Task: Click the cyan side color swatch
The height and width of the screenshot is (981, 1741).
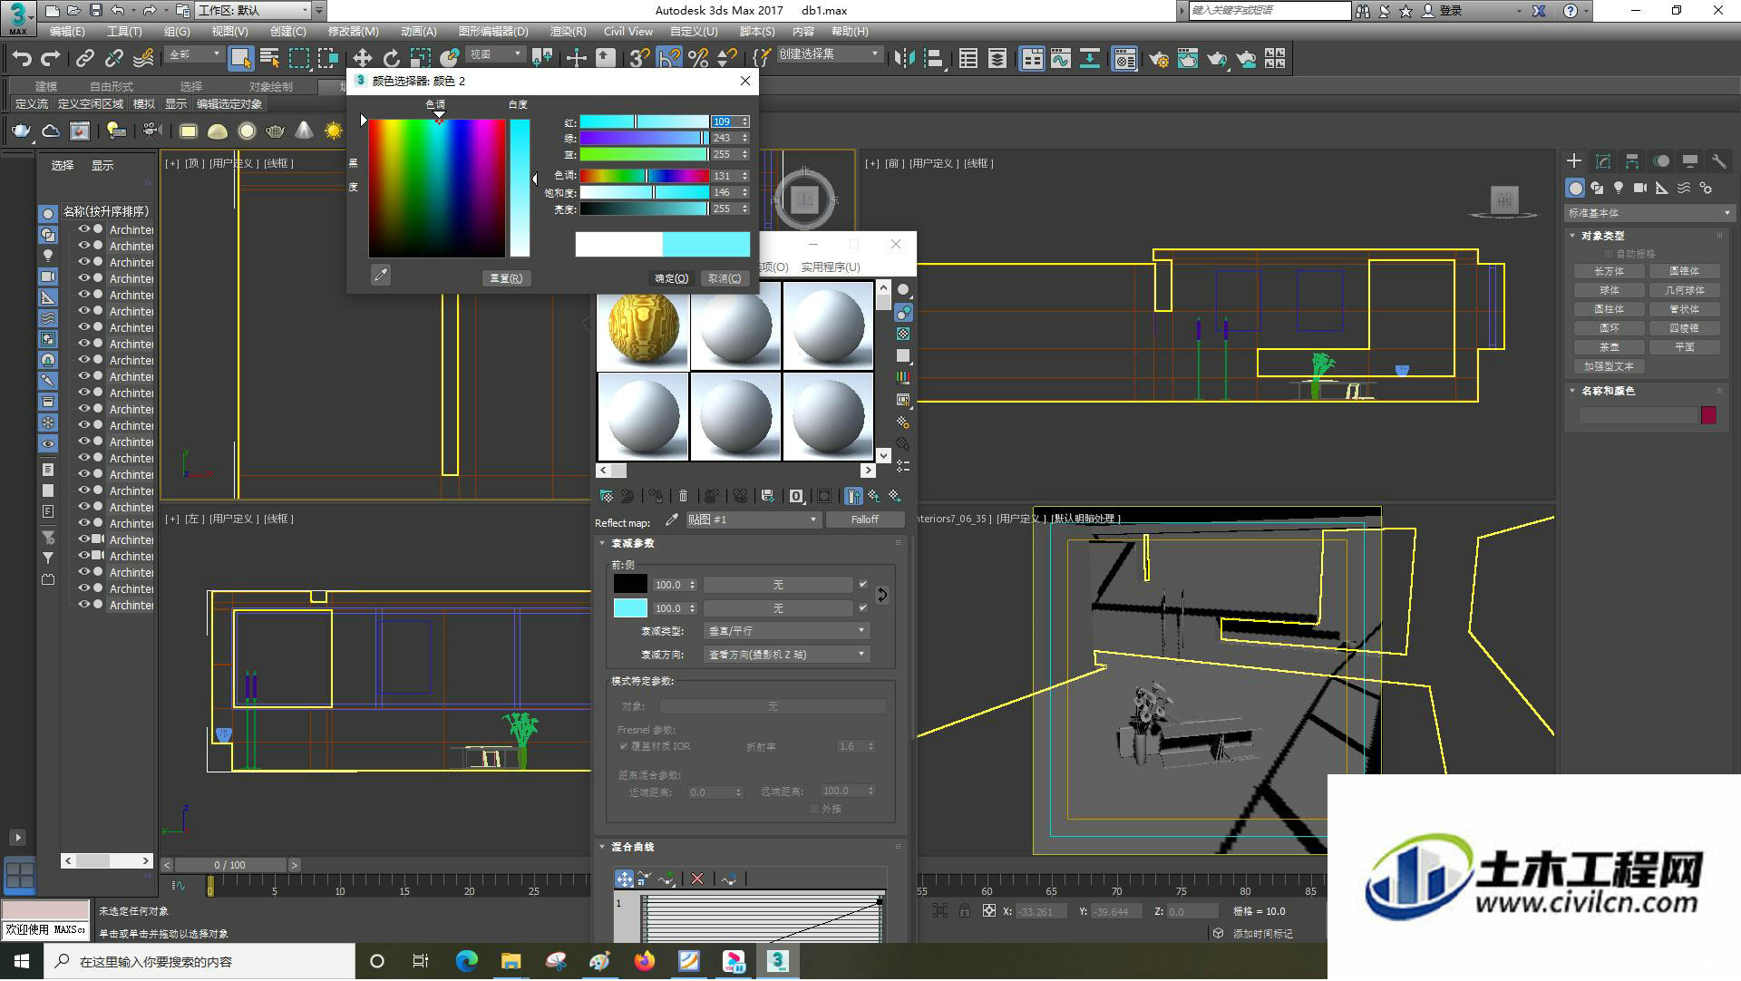Action: click(x=630, y=608)
